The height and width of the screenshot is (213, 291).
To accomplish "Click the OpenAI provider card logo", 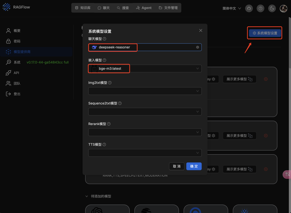I will coord(97,210).
